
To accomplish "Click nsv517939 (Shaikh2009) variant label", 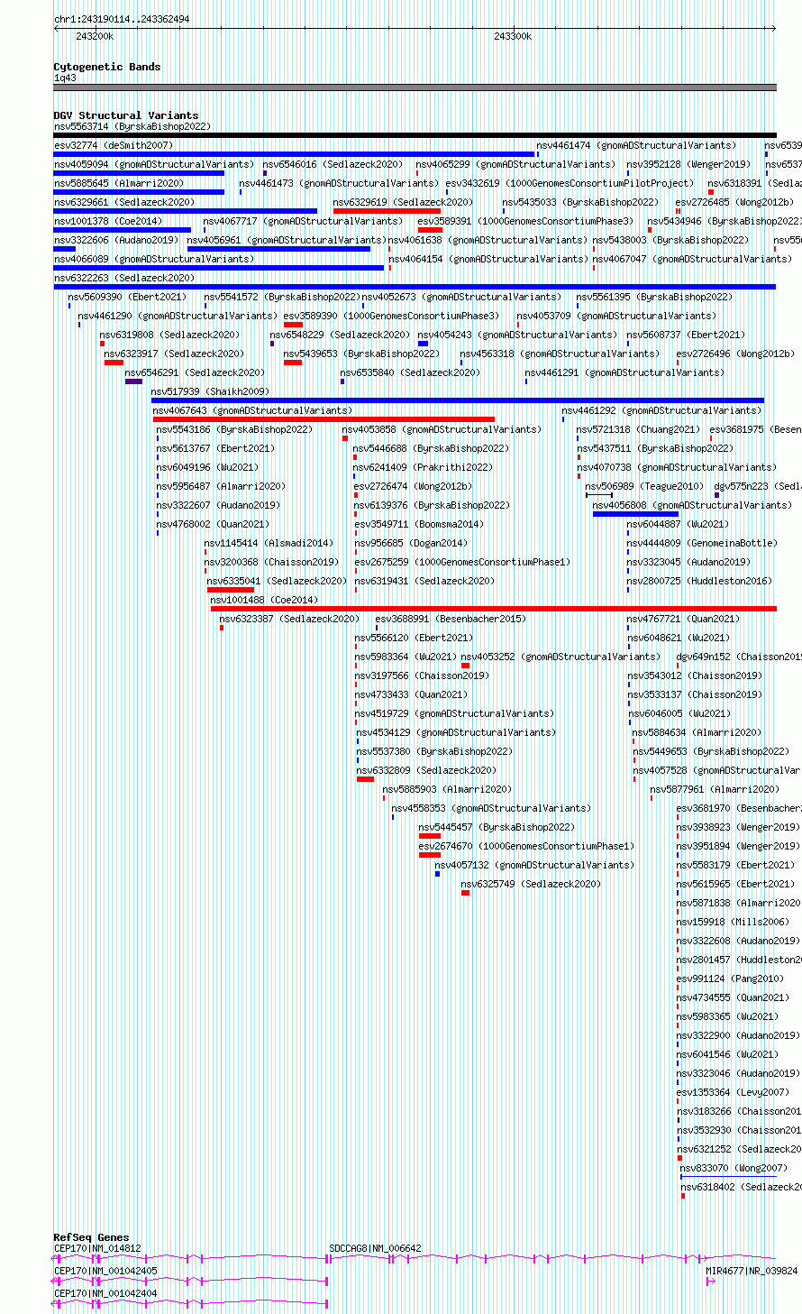I will click(210, 391).
